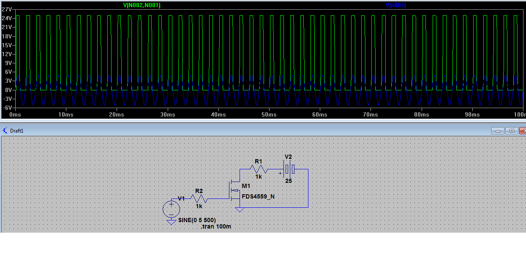Image resolution: width=526 pixels, height=269 pixels.
Task: Click the V2 battery symbol
Action: (x=289, y=169)
